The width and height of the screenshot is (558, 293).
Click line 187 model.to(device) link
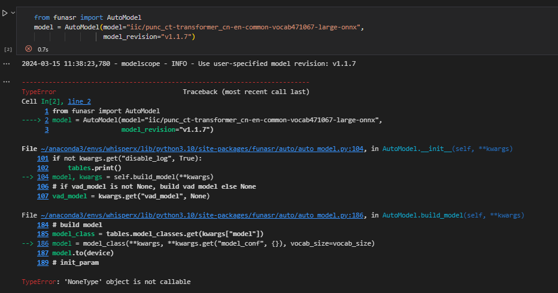[x=43, y=253]
